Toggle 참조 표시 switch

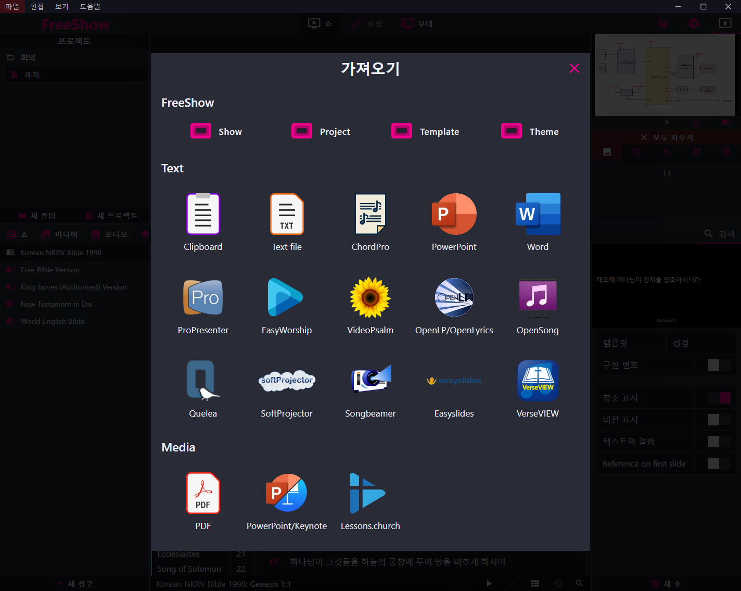click(719, 398)
